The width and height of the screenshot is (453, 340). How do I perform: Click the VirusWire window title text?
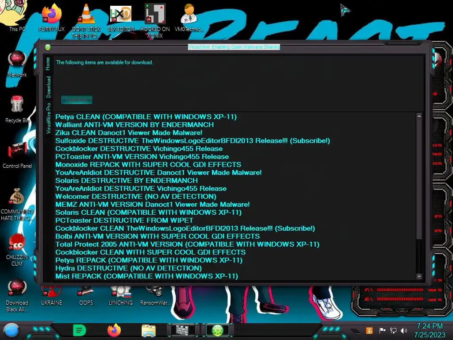coord(234,47)
